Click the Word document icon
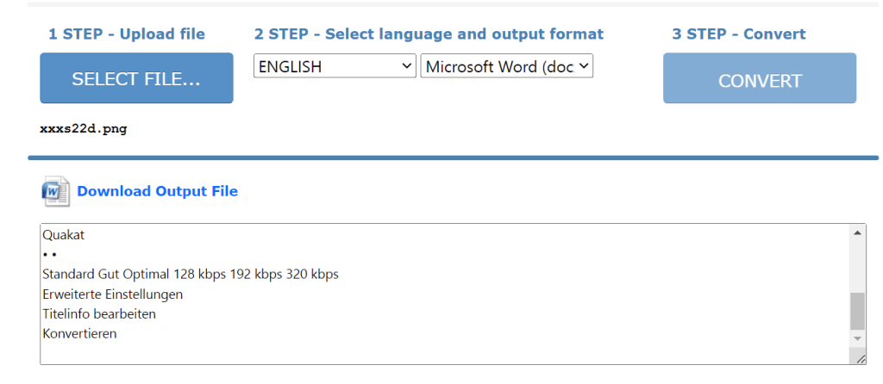The image size is (883, 384). tap(55, 191)
